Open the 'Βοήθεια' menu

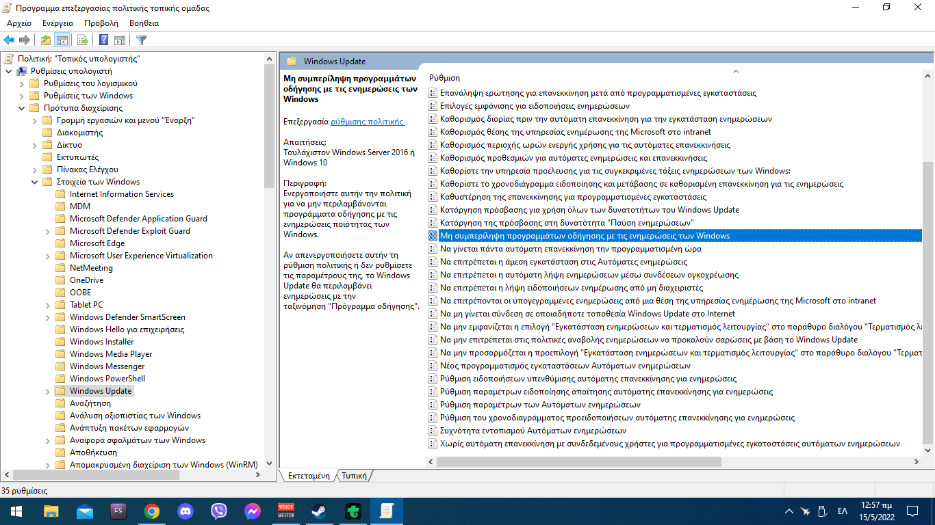point(144,23)
